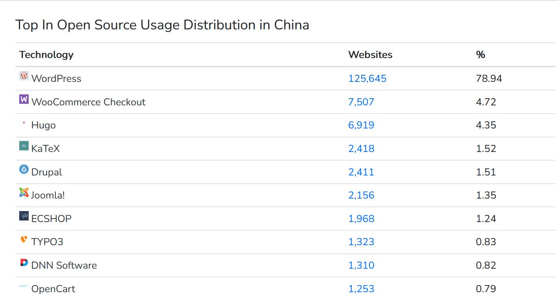
Task: Select the Joomla! technology name
Action: tap(48, 195)
